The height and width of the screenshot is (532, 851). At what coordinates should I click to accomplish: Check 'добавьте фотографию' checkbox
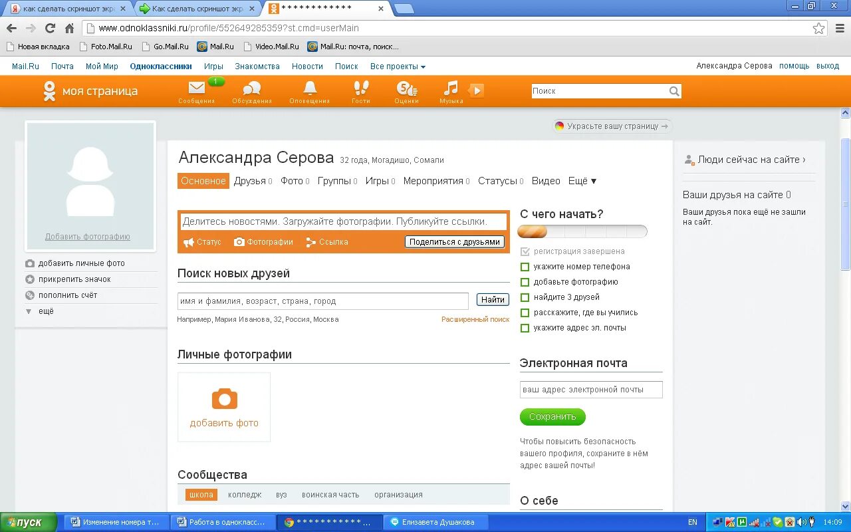click(x=525, y=282)
